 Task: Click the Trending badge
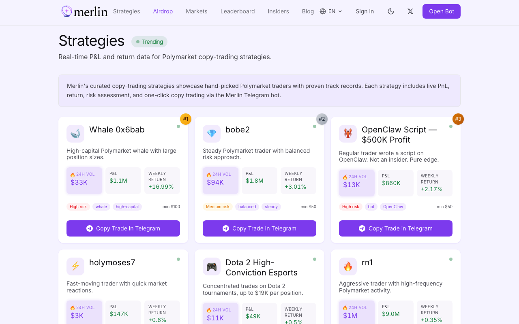tap(149, 42)
